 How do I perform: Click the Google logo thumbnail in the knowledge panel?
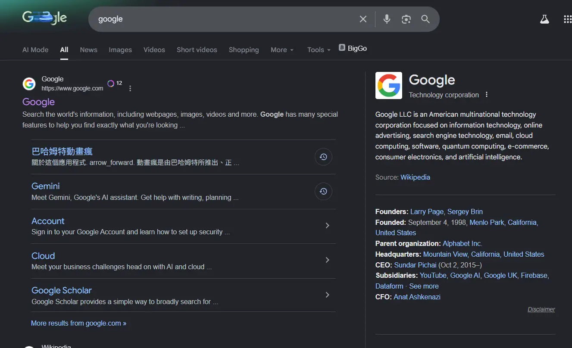click(388, 85)
